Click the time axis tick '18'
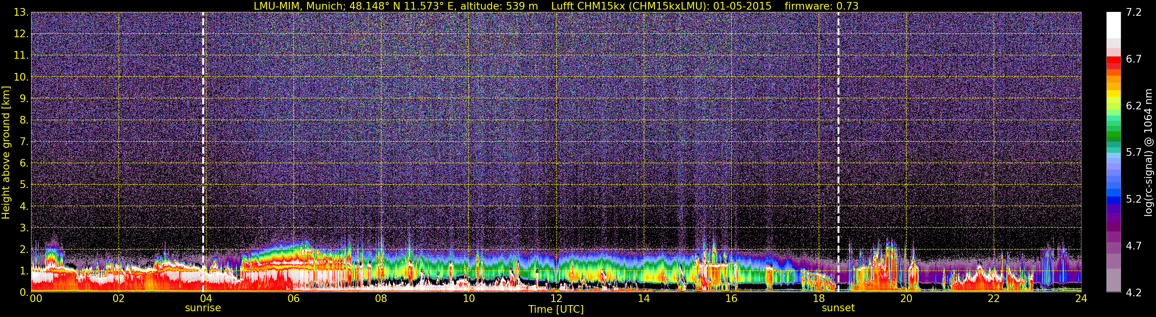This screenshot has height=317, width=1156. tap(818, 299)
